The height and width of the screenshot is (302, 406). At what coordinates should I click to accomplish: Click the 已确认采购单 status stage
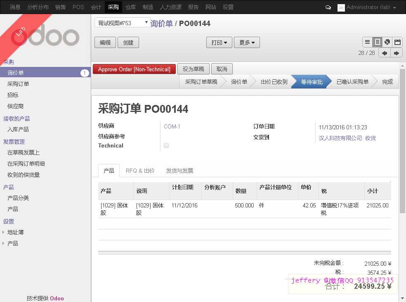click(352, 82)
